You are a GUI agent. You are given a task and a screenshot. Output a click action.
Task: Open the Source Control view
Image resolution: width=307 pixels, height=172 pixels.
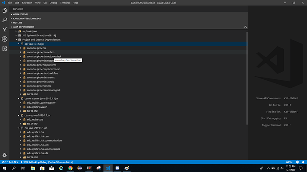pos(4,29)
